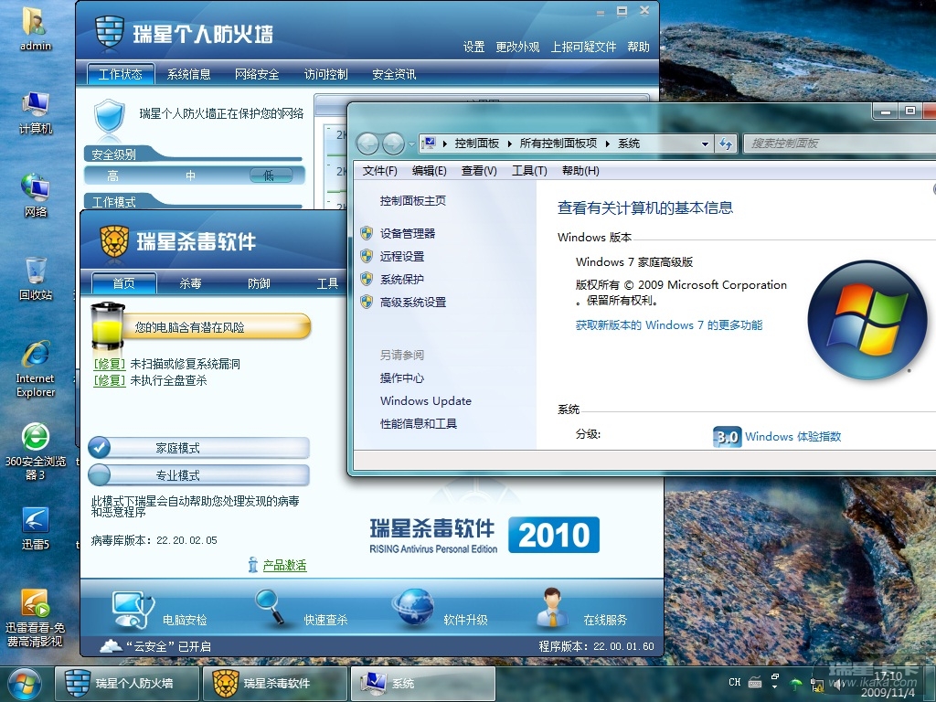Click 设置 in firewall title bar
936x702 pixels.
(x=474, y=47)
